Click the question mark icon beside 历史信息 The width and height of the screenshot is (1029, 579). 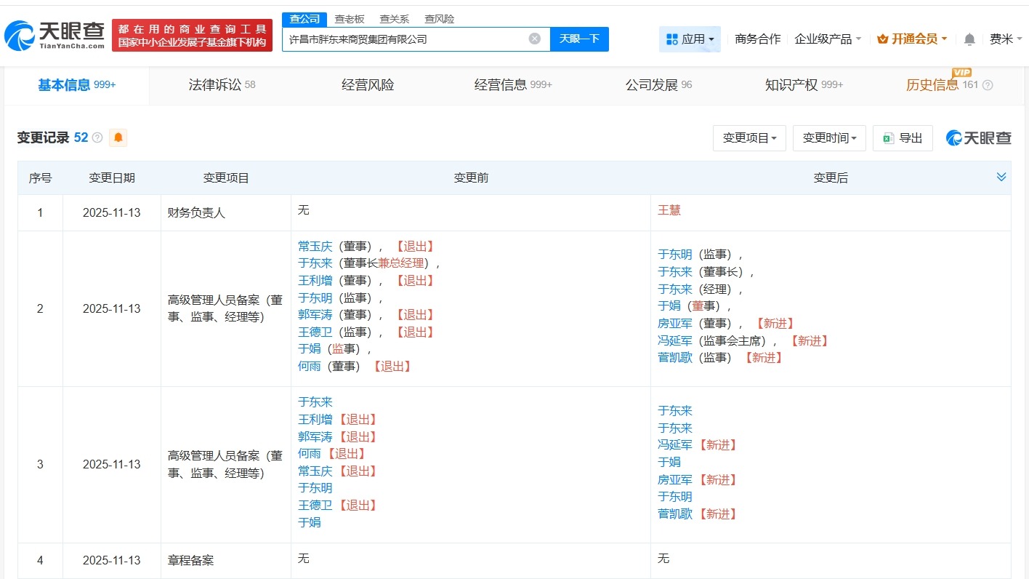coord(988,85)
